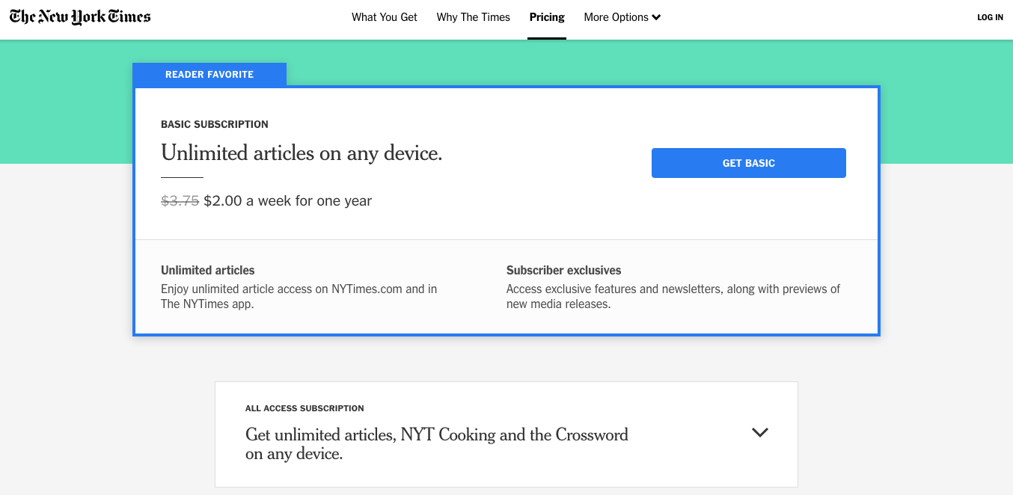Click the chevron beside More Options
Image resolution: width=1013 pixels, height=495 pixels.
tap(656, 17)
